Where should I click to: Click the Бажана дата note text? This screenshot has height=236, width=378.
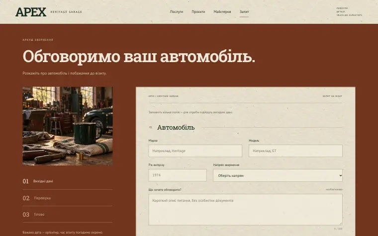63,233
